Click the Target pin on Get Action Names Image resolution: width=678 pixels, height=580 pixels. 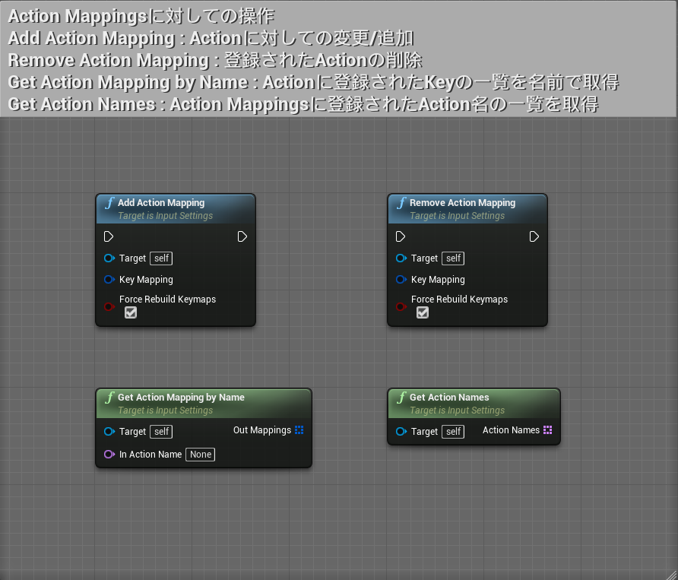[x=401, y=431]
